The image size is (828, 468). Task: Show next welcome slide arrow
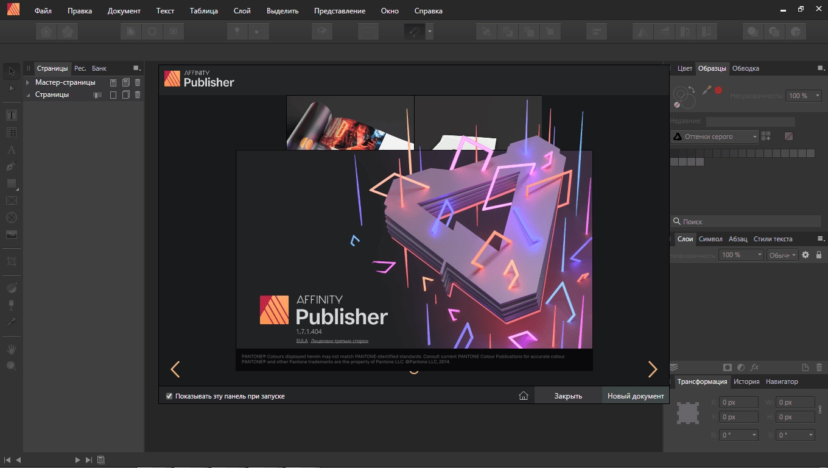point(653,369)
